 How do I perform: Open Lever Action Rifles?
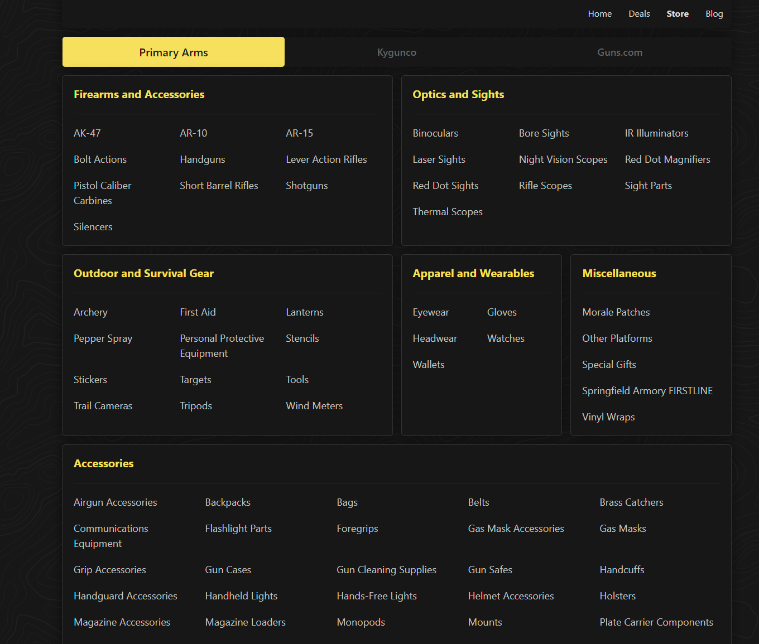click(x=326, y=159)
